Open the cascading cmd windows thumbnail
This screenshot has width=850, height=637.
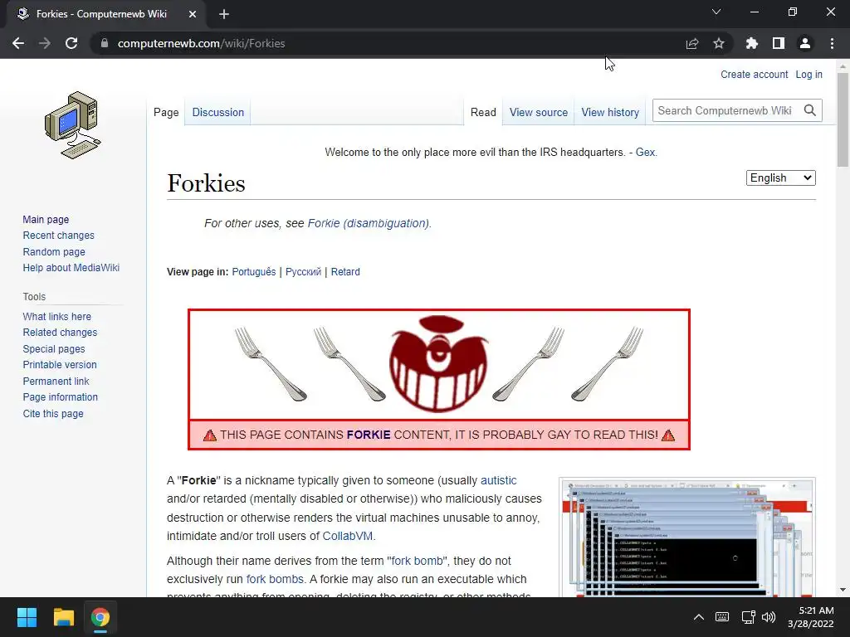pyautogui.click(x=686, y=537)
